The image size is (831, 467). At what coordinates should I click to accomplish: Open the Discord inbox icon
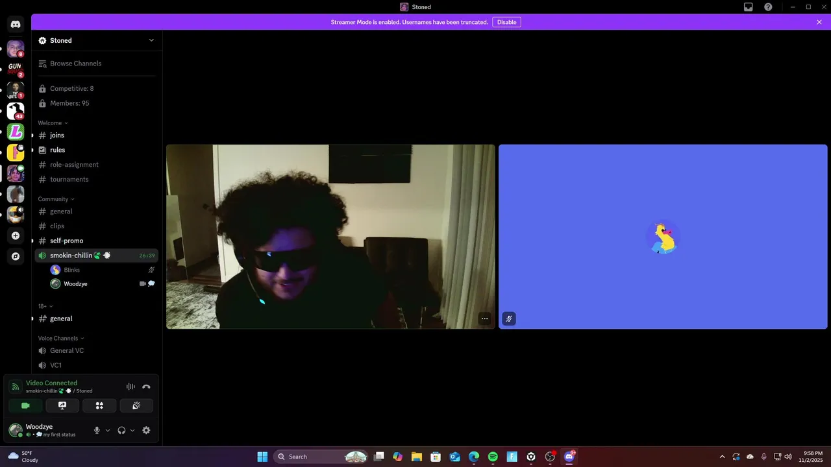[x=749, y=7]
